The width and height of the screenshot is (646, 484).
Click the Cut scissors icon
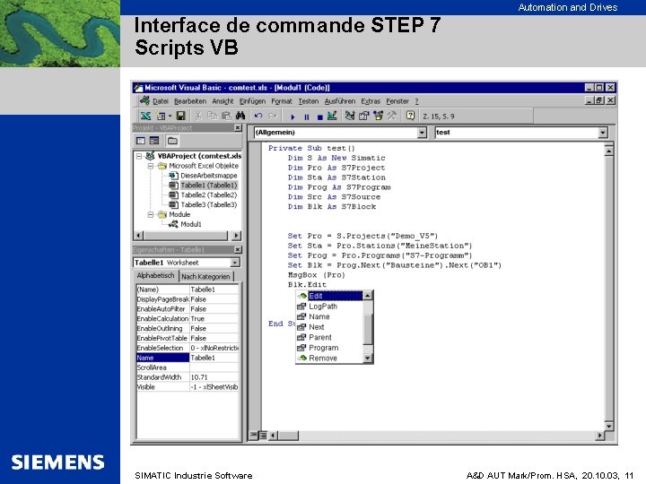[198, 116]
